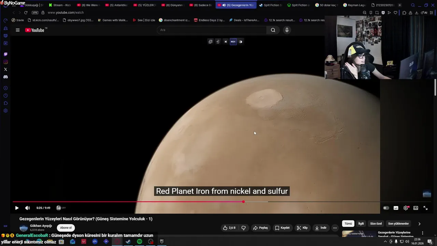Open the YouTube hamburger guide menu
437x246 pixels.
click(x=17, y=30)
